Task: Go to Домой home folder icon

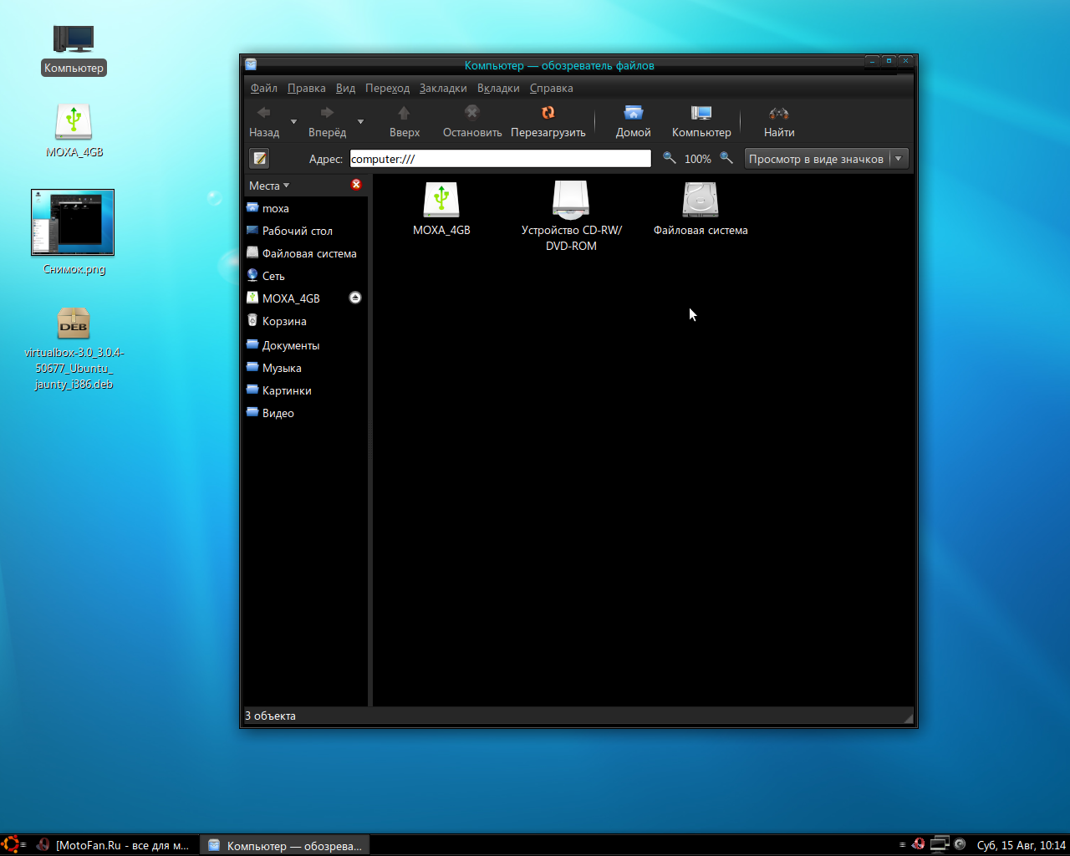Action: pyautogui.click(x=634, y=113)
